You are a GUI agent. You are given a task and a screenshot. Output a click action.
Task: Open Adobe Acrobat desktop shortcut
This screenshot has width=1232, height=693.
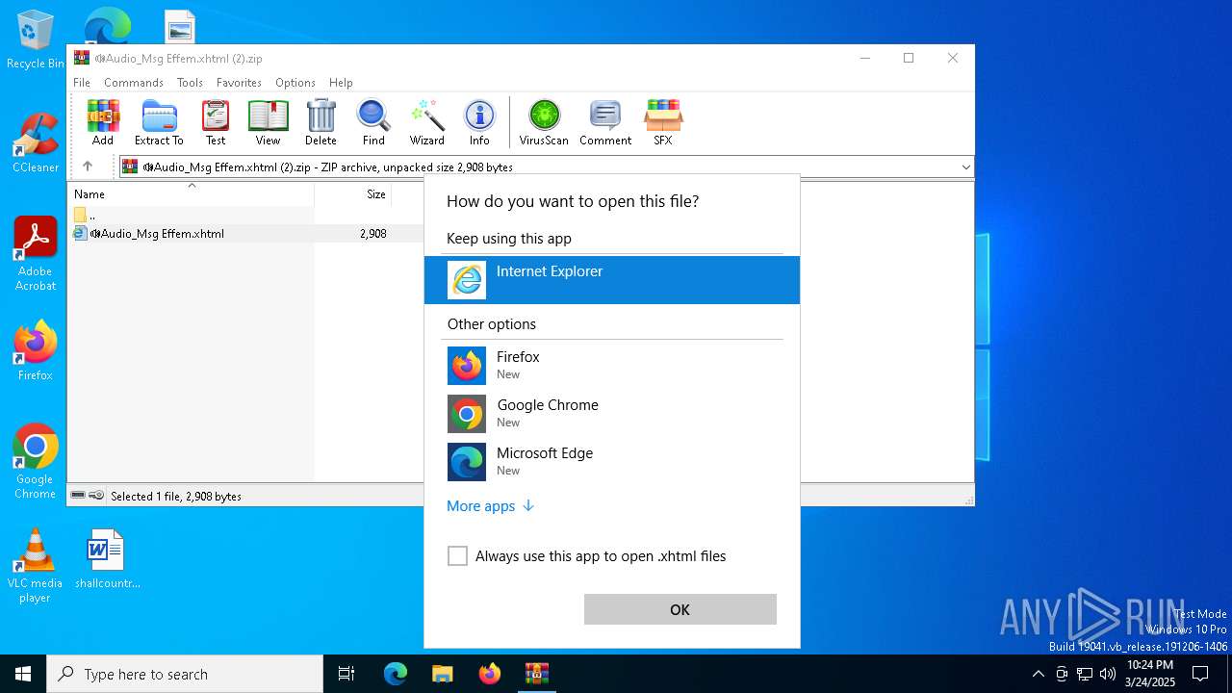[36, 253]
